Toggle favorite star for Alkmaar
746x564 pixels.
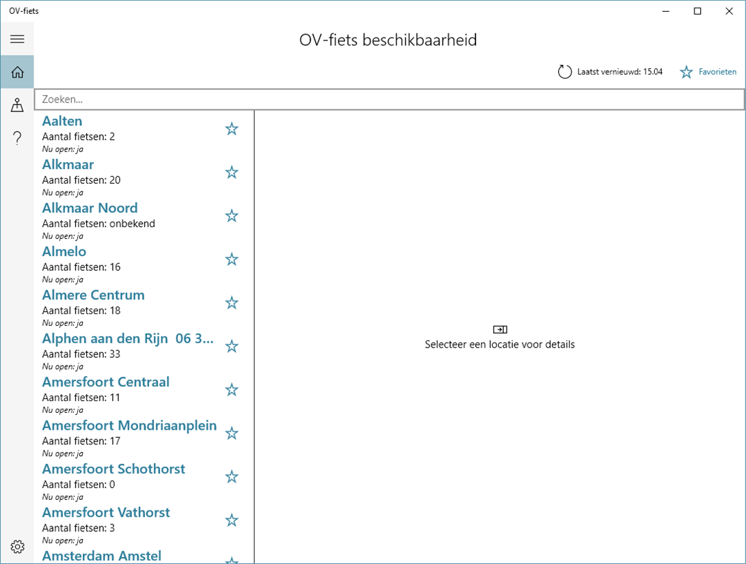pyautogui.click(x=232, y=172)
